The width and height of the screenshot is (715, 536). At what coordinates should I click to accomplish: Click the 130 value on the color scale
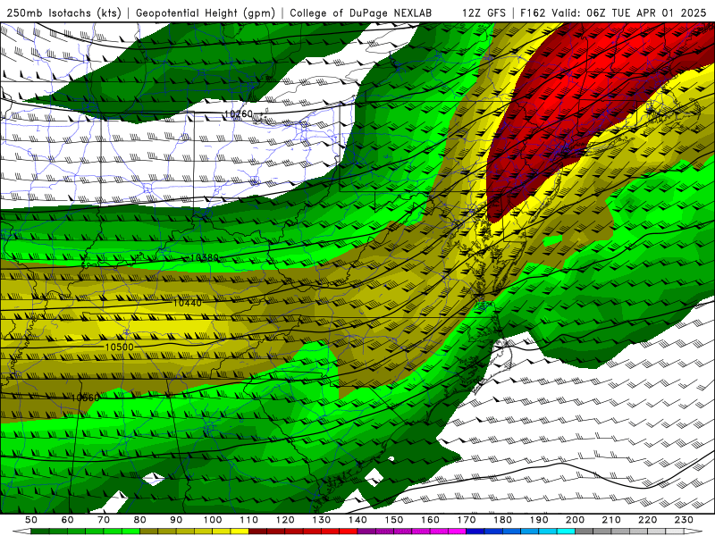pyautogui.click(x=322, y=520)
